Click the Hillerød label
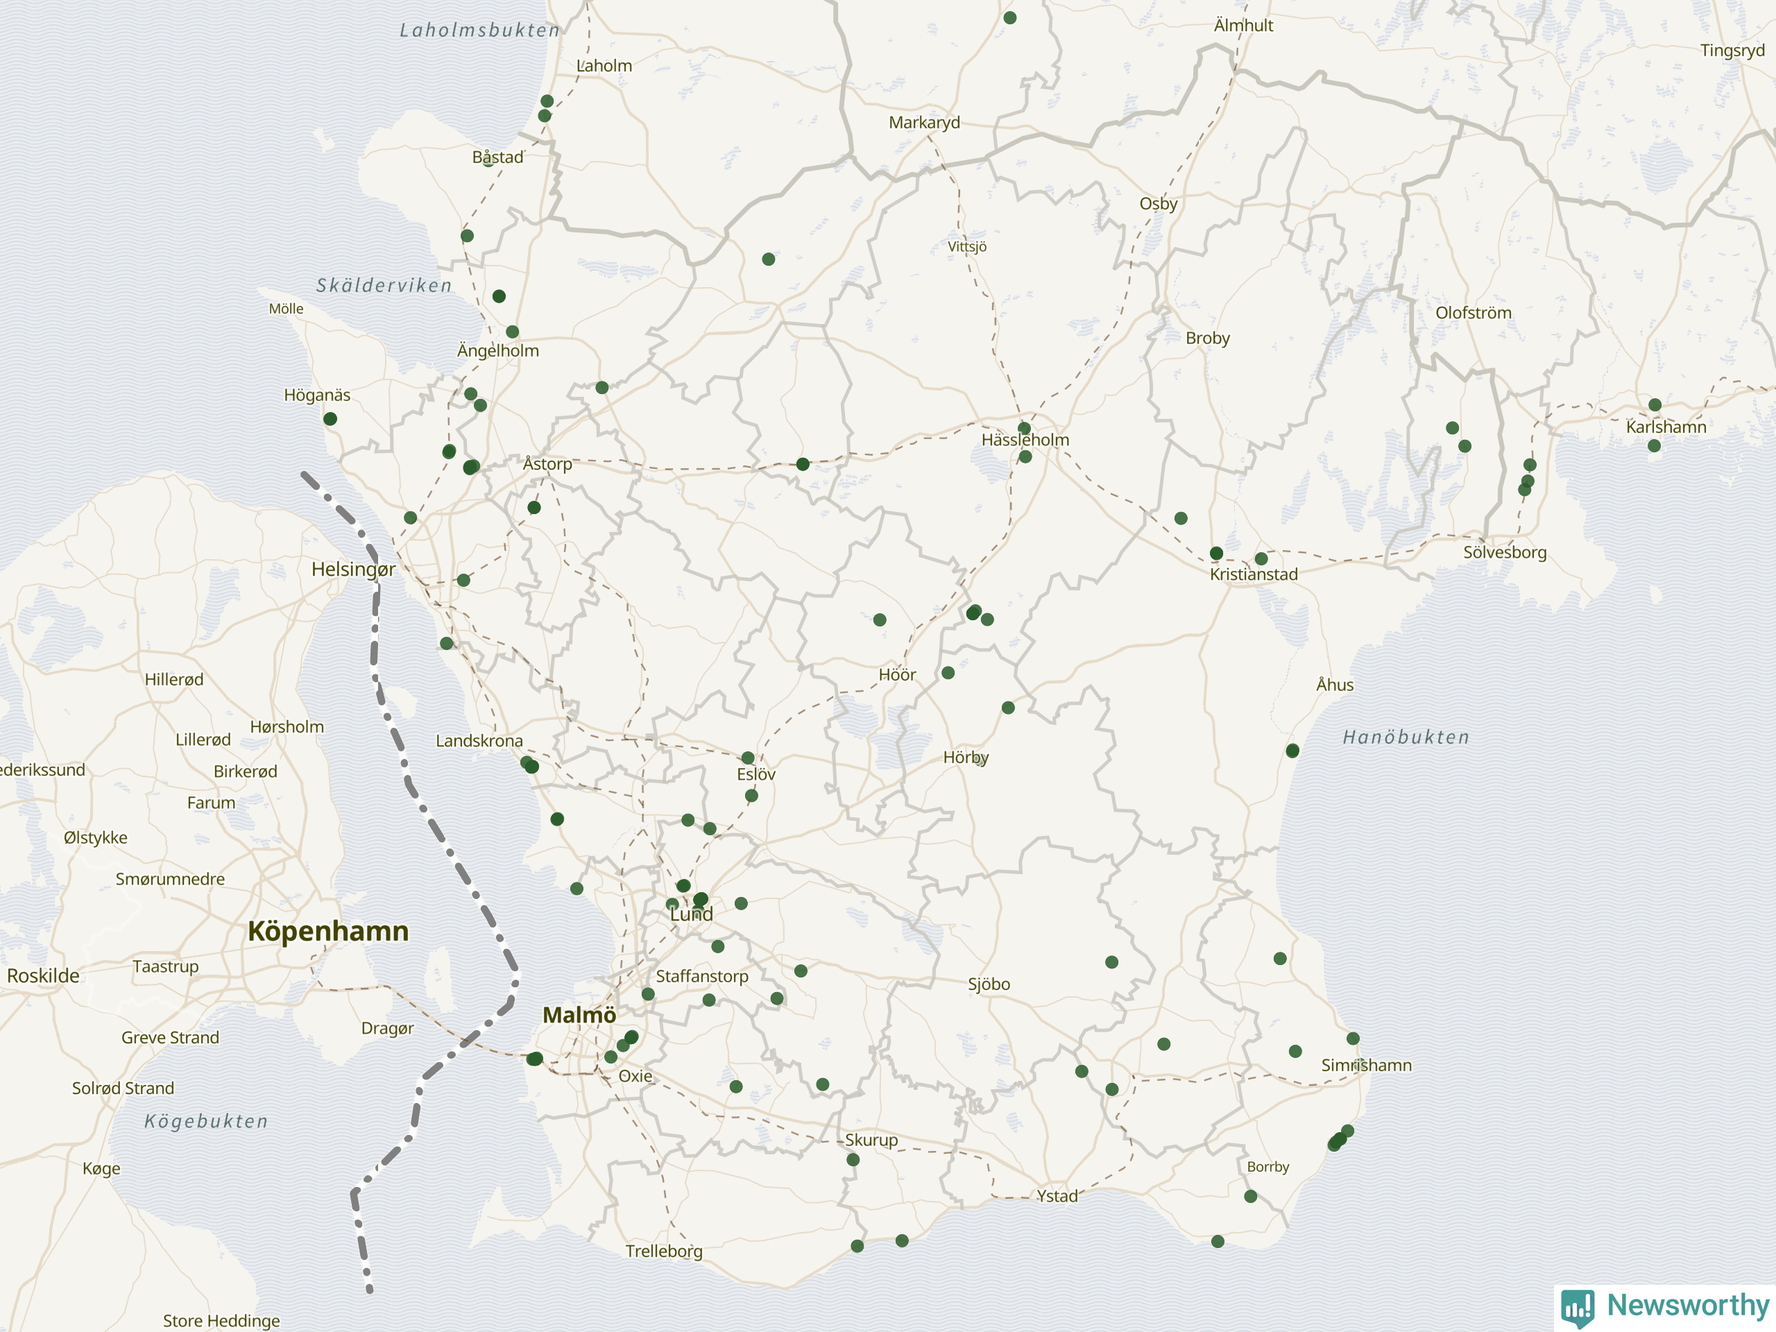The width and height of the screenshot is (1776, 1332). pyautogui.click(x=174, y=680)
